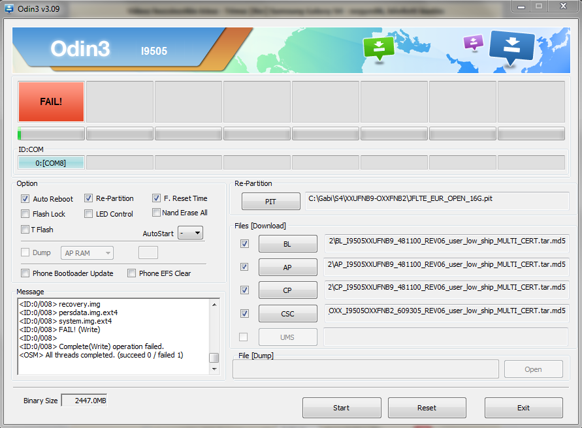The image size is (582, 428).
Task: Uncheck the BL file checkbox
Action: point(244,243)
